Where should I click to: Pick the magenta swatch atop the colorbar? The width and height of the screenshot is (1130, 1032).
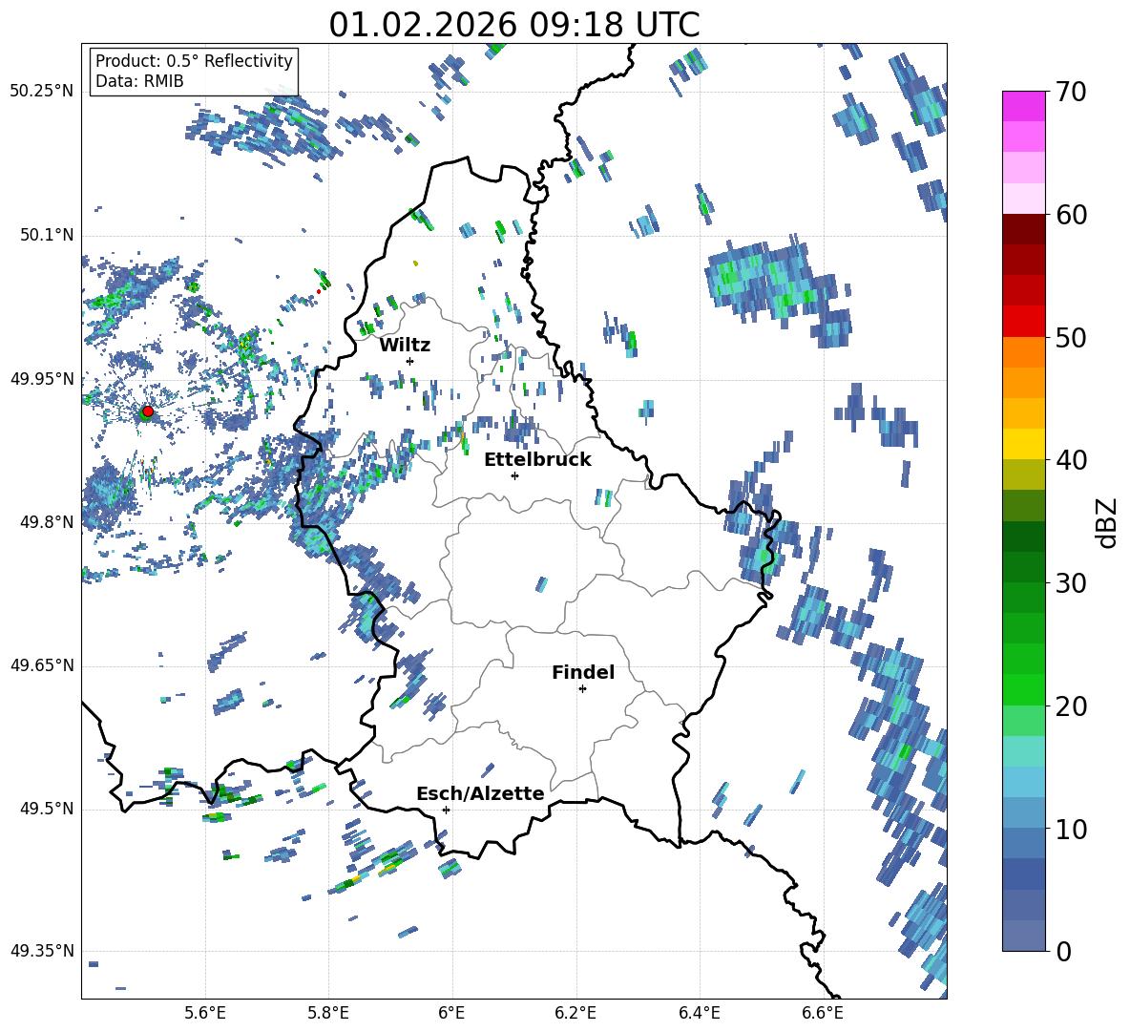pyautogui.click(x=1024, y=105)
